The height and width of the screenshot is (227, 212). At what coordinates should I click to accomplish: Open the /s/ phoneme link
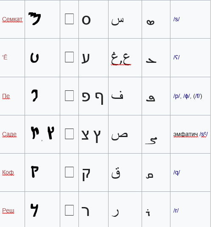click(x=176, y=19)
